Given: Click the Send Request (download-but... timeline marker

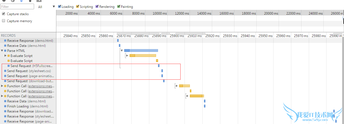Looking at the screenshot, I should pos(164,81).
